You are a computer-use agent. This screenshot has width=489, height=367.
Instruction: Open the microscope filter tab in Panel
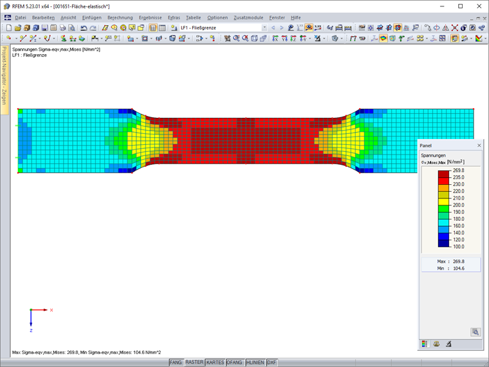point(448,344)
